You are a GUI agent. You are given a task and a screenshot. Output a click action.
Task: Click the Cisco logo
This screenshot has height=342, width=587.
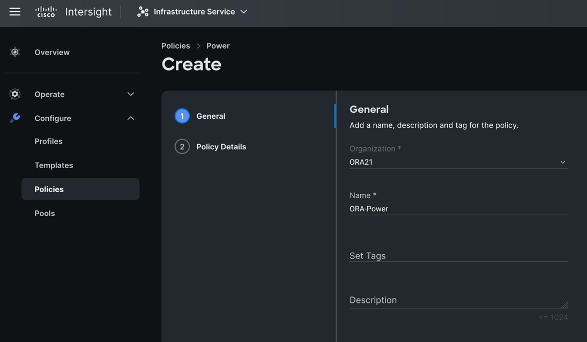tap(46, 12)
